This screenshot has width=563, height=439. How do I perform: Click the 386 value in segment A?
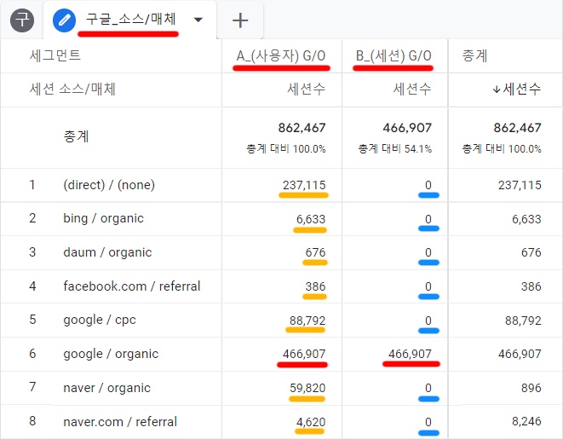316,286
